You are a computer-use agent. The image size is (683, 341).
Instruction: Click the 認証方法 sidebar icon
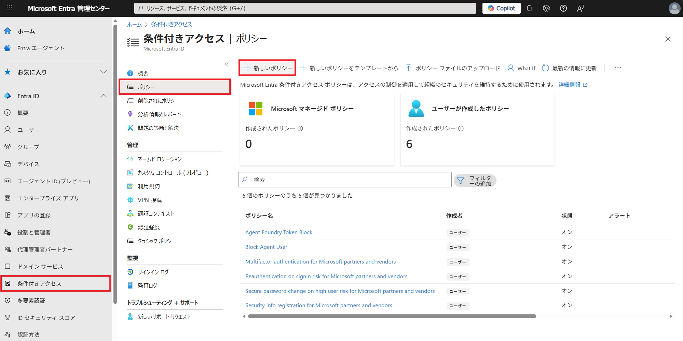click(x=8, y=335)
